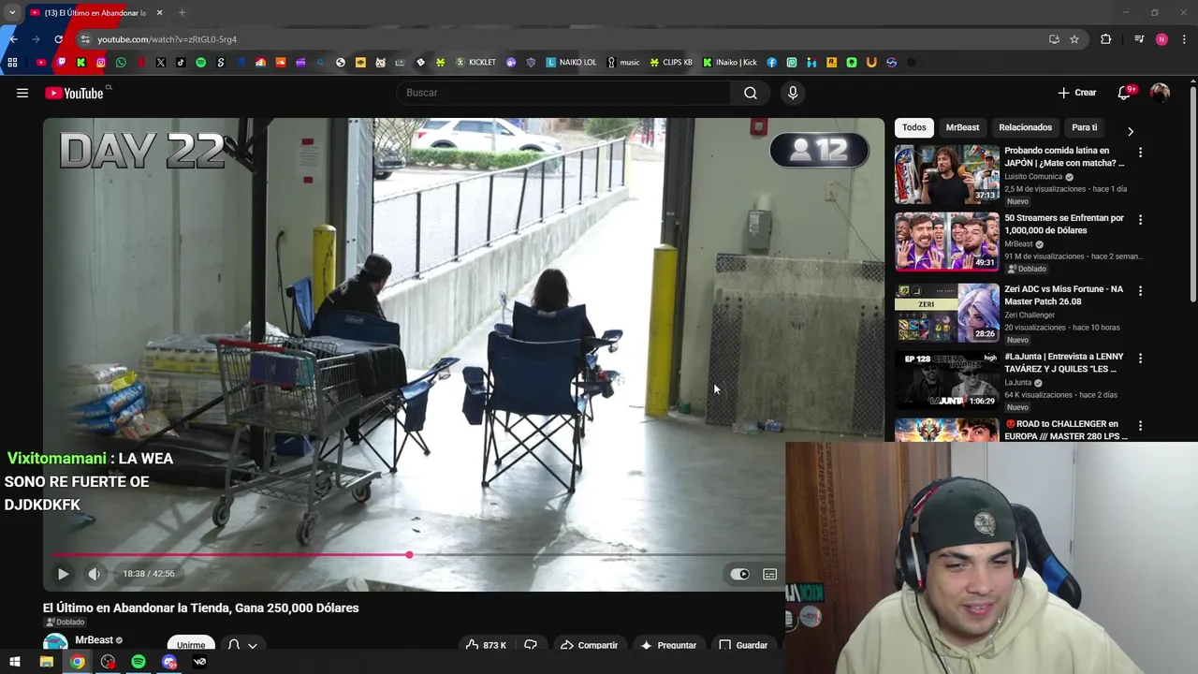Open the tab search dropdown arrow
This screenshot has height=674, width=1198.
click(12, 13)
